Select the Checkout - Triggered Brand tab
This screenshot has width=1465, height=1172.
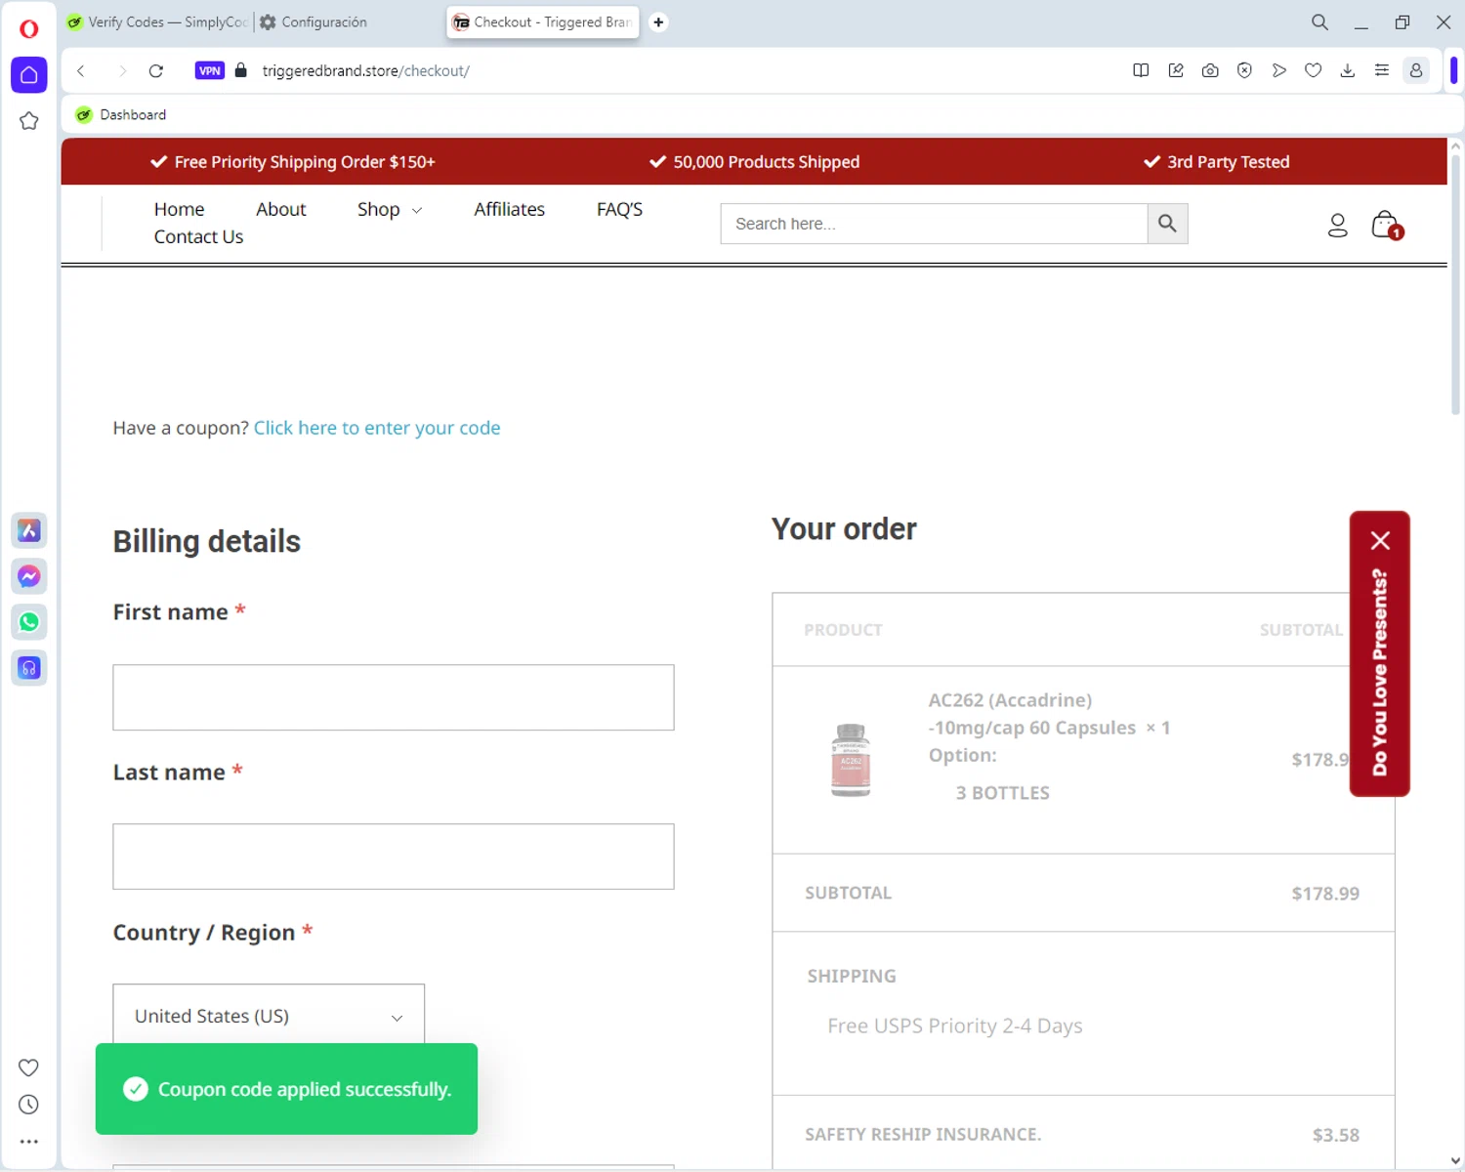coord(542,22)
